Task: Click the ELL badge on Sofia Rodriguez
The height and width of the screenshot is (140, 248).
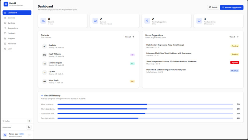Action: [x=132, y=64]
